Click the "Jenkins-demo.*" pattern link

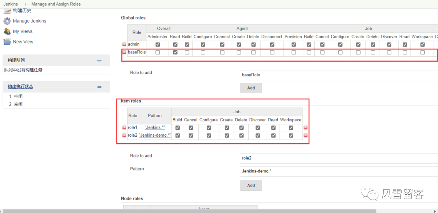click(x=155, y=135)
